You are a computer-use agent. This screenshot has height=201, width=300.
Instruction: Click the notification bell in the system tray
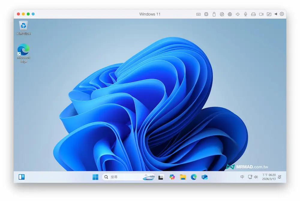[x=279, y=177]
